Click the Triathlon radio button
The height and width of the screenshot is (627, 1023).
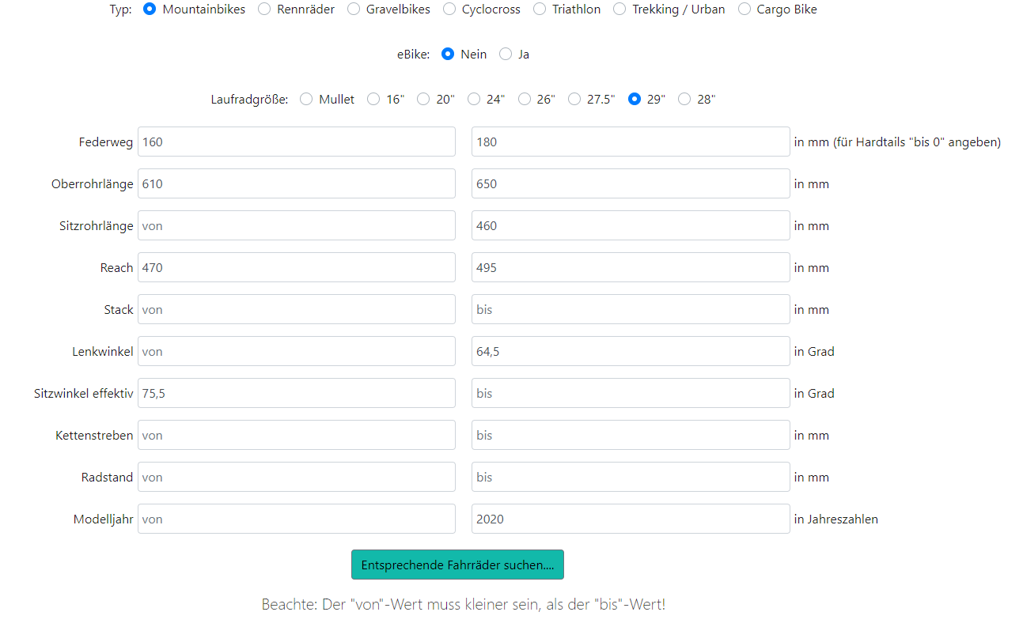point(540,9)
